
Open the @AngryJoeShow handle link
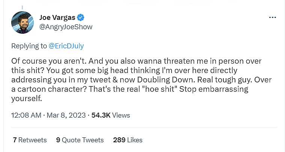(66, 27)
